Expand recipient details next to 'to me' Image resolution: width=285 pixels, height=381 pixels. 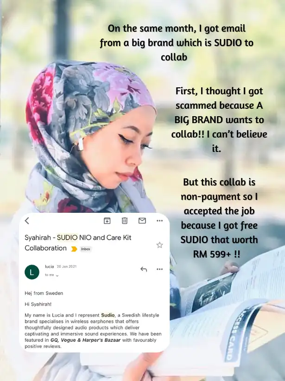point(57,276)
